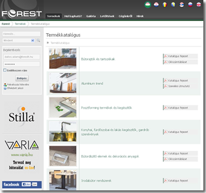The height and width of the screenshot is (193, 206).
Task: Open the Cégünkről menu item
Action: click(x=125, y=16)
